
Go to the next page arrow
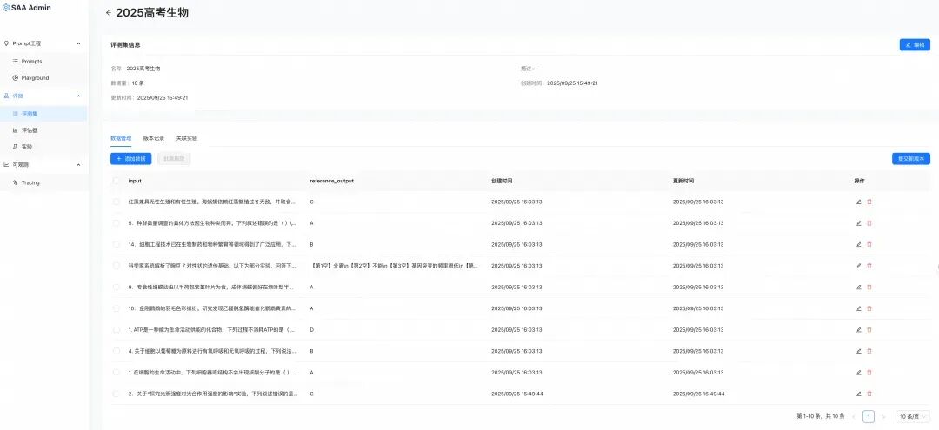(883, 416)
